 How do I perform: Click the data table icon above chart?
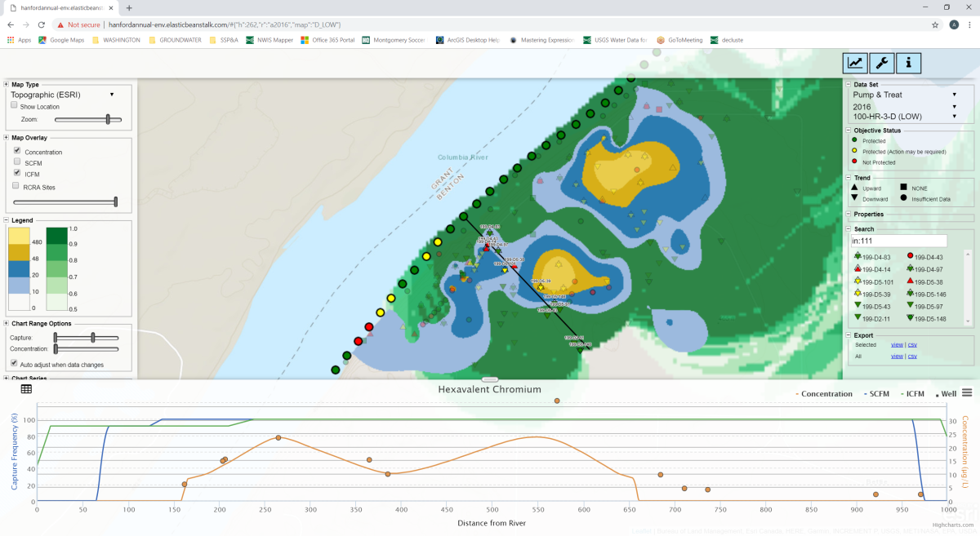click(x=26, y=389)
